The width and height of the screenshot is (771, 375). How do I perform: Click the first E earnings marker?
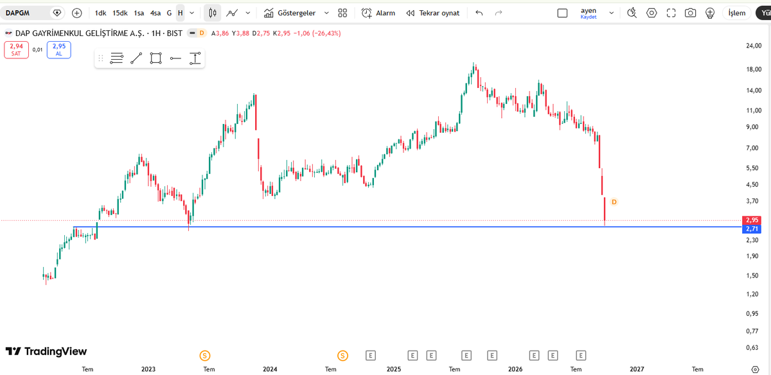(370, 355)
